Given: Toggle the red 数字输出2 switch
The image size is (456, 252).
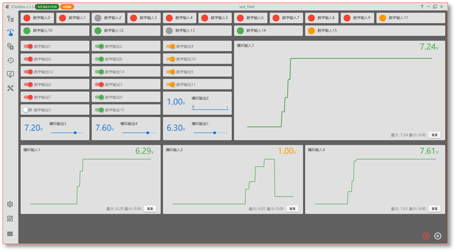Looking at the screenshot, I should pyautogui.click(x=28, y=85).
